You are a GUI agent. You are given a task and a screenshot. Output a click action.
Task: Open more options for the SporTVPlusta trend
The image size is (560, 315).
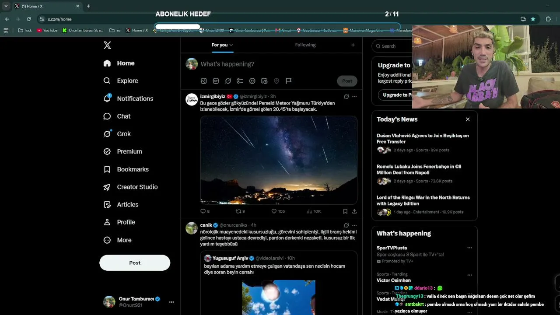pyautogui.click(x=469, y=248)
